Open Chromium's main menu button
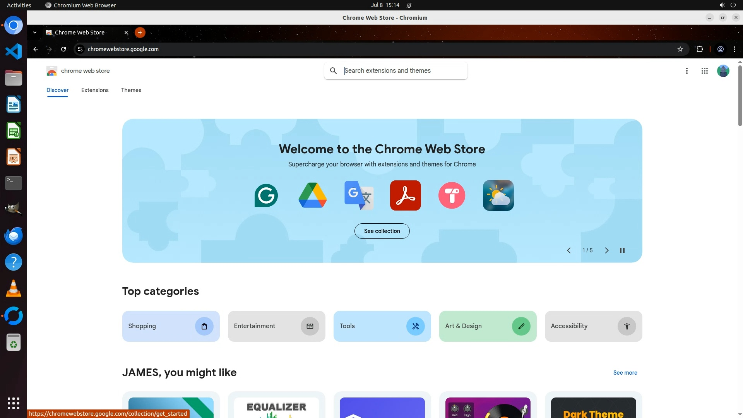Image resolution: width=743 pixels, height=418 pixels. click(x=734, y=49)
